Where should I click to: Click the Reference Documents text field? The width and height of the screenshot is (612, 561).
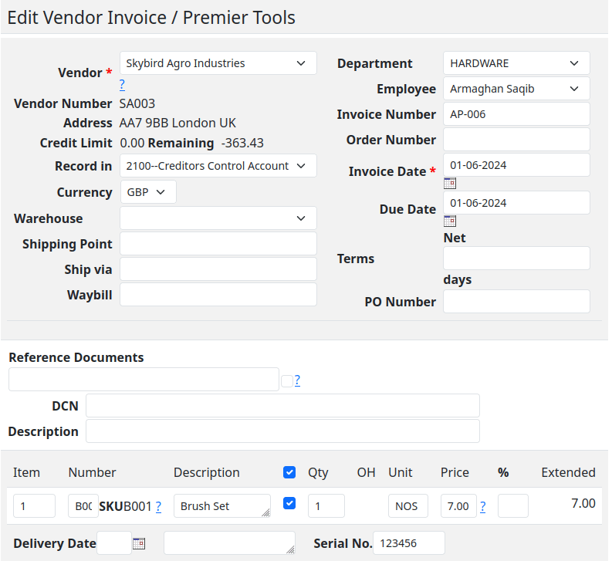click(x=144, y=379)
